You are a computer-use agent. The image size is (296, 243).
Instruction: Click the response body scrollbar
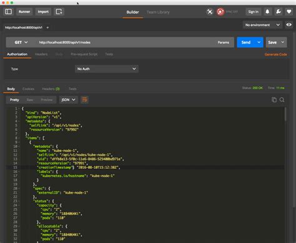285,114
